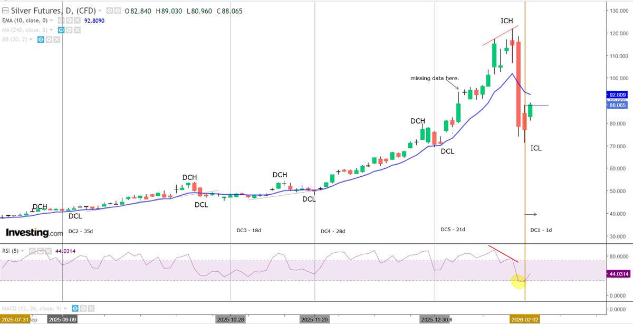Viewport: 633px width, 324px height.
Task: Expand the MACD (12, 26, close, 9) dropdown
Action: click(65, 308)
